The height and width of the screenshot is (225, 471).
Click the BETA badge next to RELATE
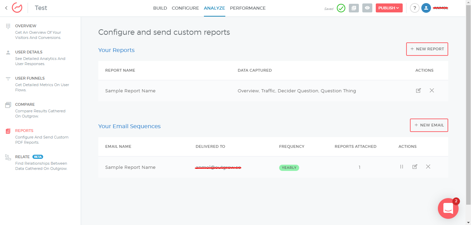click(x=38, y=157)
